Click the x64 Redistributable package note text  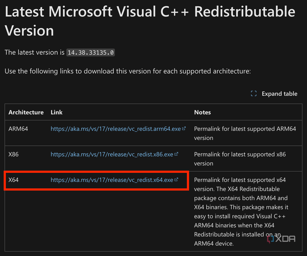pos(241,212)
